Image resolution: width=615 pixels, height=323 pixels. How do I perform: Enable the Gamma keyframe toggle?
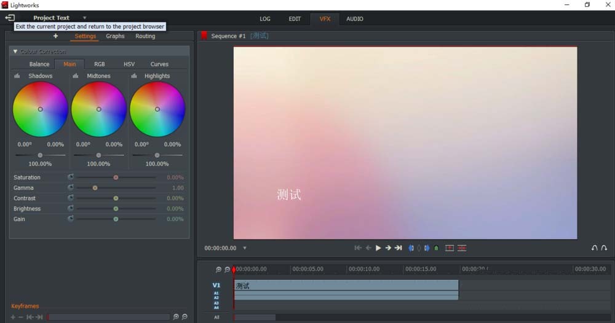click(x=71, y=188)
